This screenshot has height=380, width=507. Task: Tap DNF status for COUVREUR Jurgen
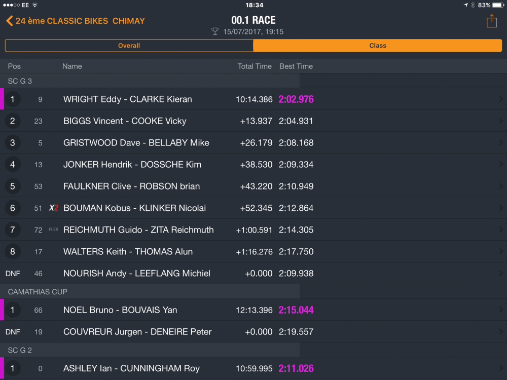13,332
